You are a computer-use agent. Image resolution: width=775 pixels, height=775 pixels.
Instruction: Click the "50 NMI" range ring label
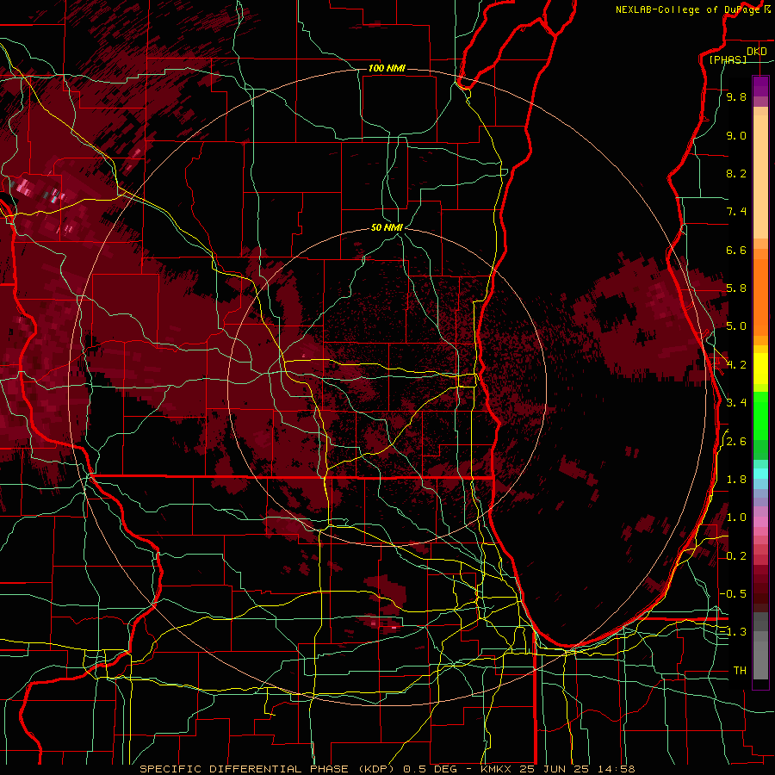pos(387,227)
